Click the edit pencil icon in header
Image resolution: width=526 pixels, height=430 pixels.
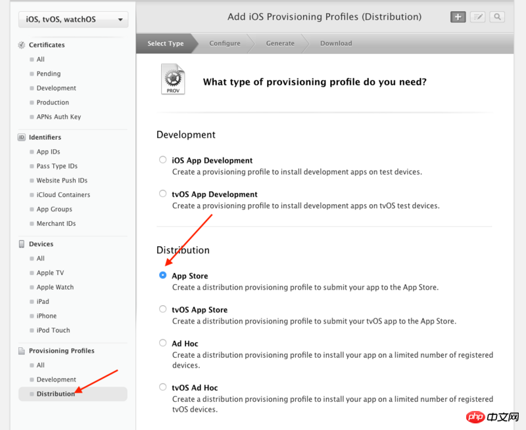pyautogui.click(x=478, y=17)
